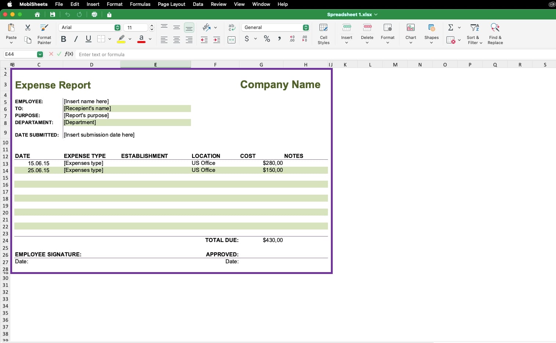
Task: Click the Shapes button
Action: pos(431,34)
